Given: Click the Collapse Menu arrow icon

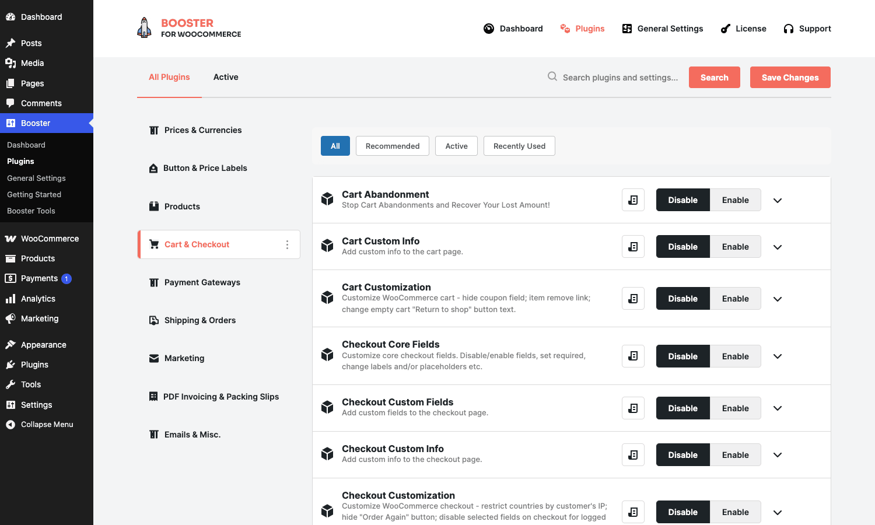Looking at the screenshot, I should (x=10, y=425).
